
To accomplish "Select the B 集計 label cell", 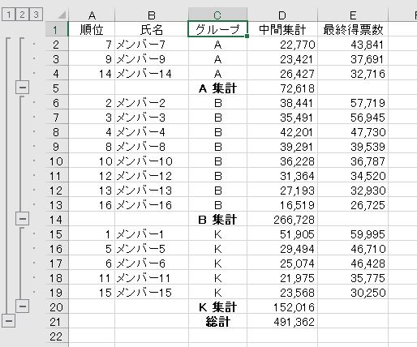I will [217, 219].
